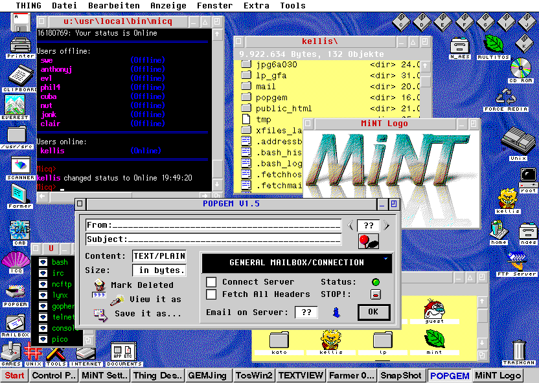Open the Bearbeiten menu

[x=114, y=5]
